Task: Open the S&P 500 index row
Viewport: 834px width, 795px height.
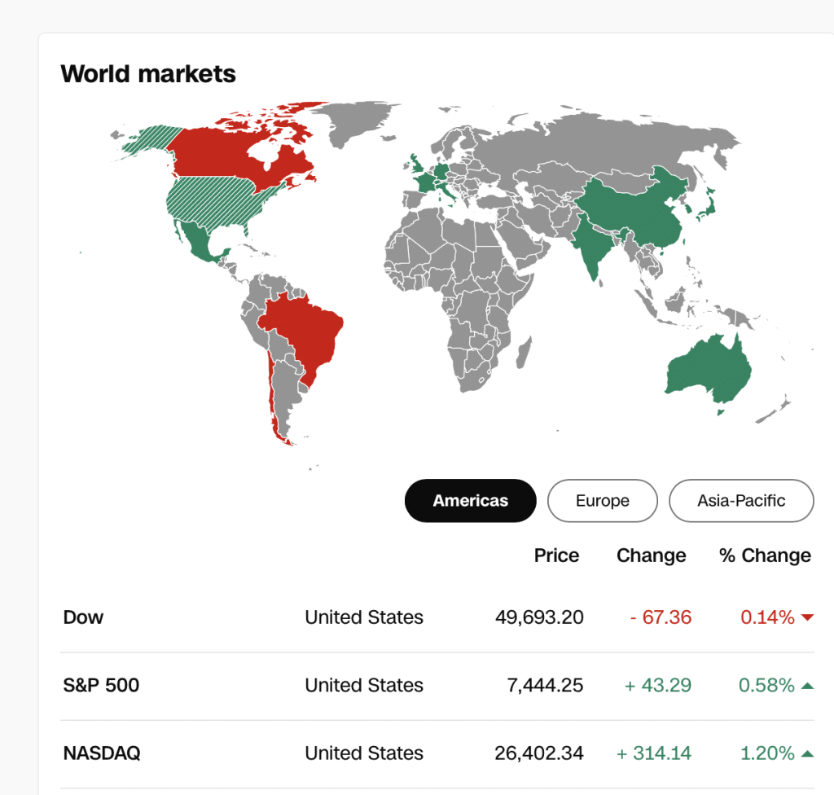Action: click(437, 685)
